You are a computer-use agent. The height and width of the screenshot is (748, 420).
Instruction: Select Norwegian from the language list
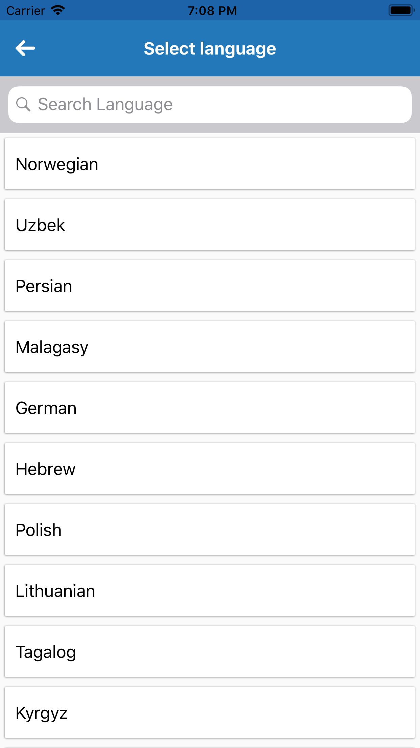pyautogui.click(x=210, y=164)
